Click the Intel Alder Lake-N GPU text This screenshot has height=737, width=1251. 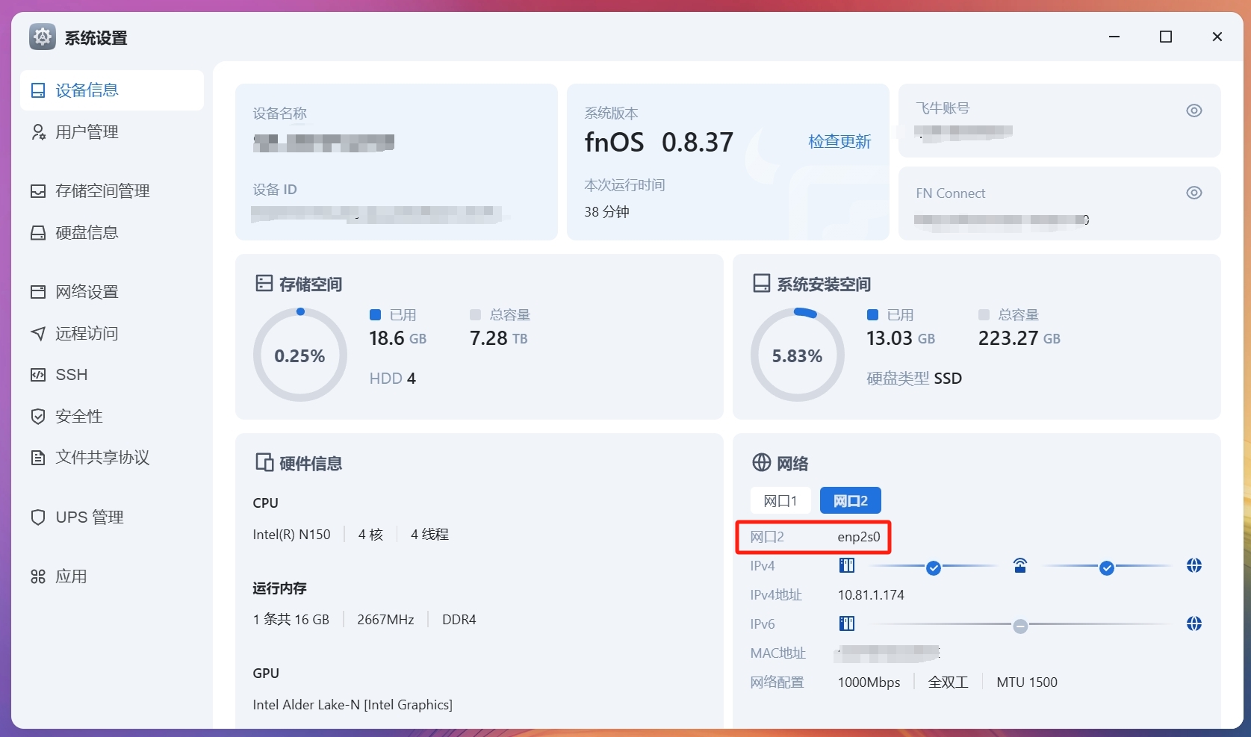[353, 705]
